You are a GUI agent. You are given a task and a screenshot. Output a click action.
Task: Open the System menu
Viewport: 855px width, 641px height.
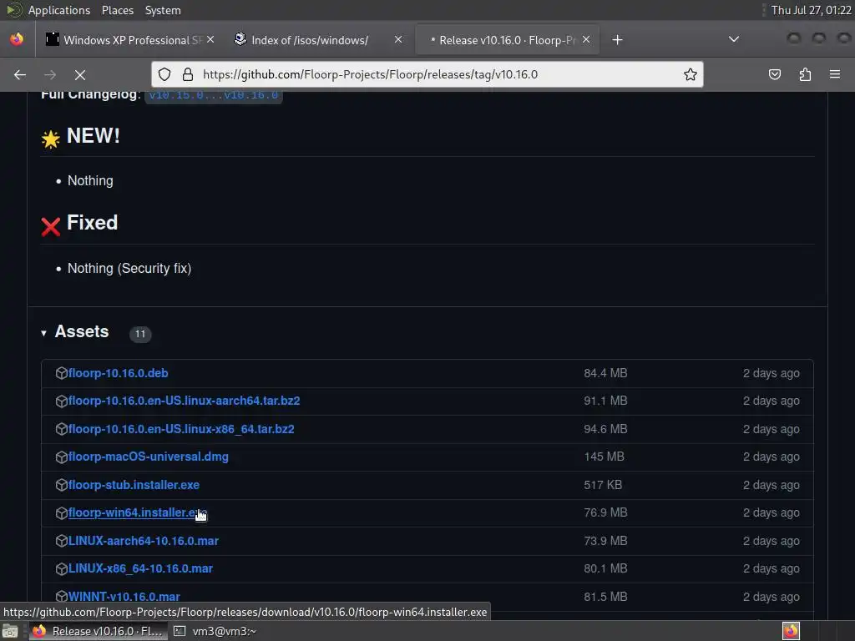coord(163,10)
